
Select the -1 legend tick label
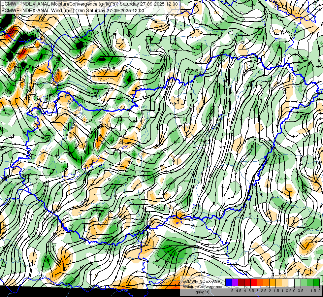pyautogui.click(x=282, y=291)
